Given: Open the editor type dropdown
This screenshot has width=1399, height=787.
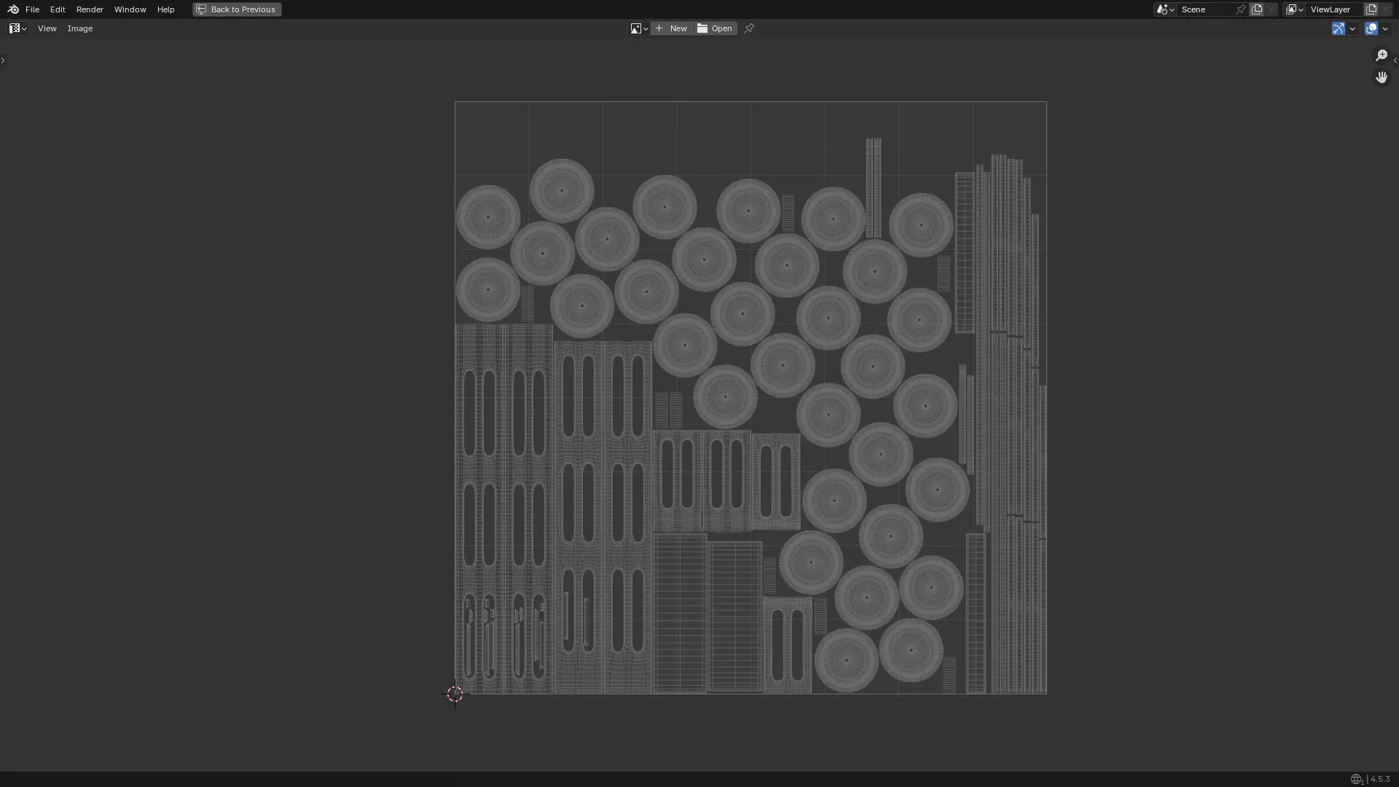Looking at the screenshot, I should (17, 28).
